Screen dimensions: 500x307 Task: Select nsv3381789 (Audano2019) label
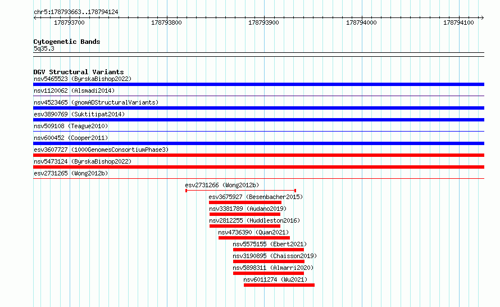[248, 209]
